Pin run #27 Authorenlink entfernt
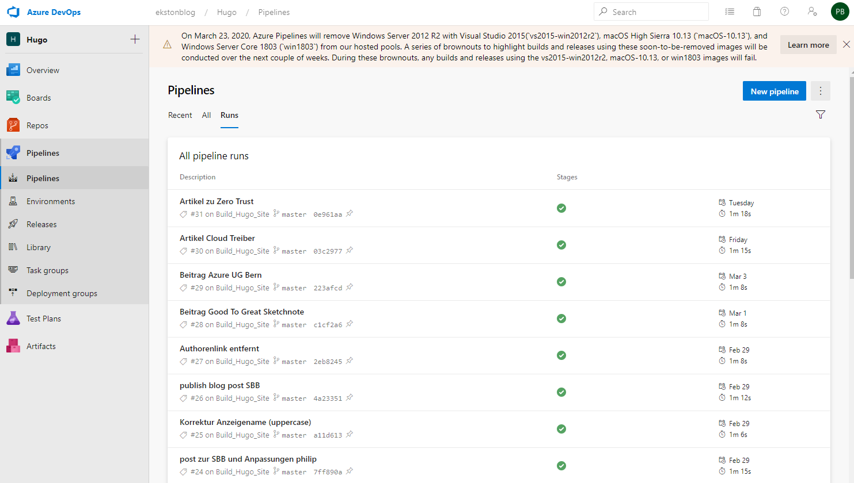Screen dimensions: 854x483 pyautogui.click(x=350, y=361)
